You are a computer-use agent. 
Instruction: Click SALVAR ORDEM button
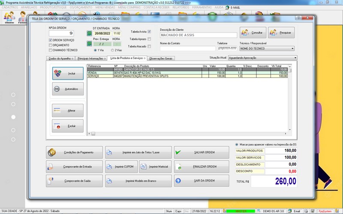[x=202, y=152]
